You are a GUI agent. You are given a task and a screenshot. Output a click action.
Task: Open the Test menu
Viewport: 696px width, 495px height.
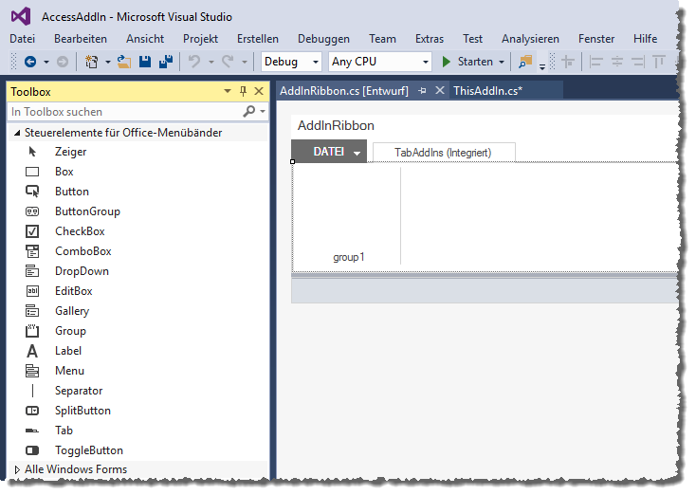pos(472,39)
